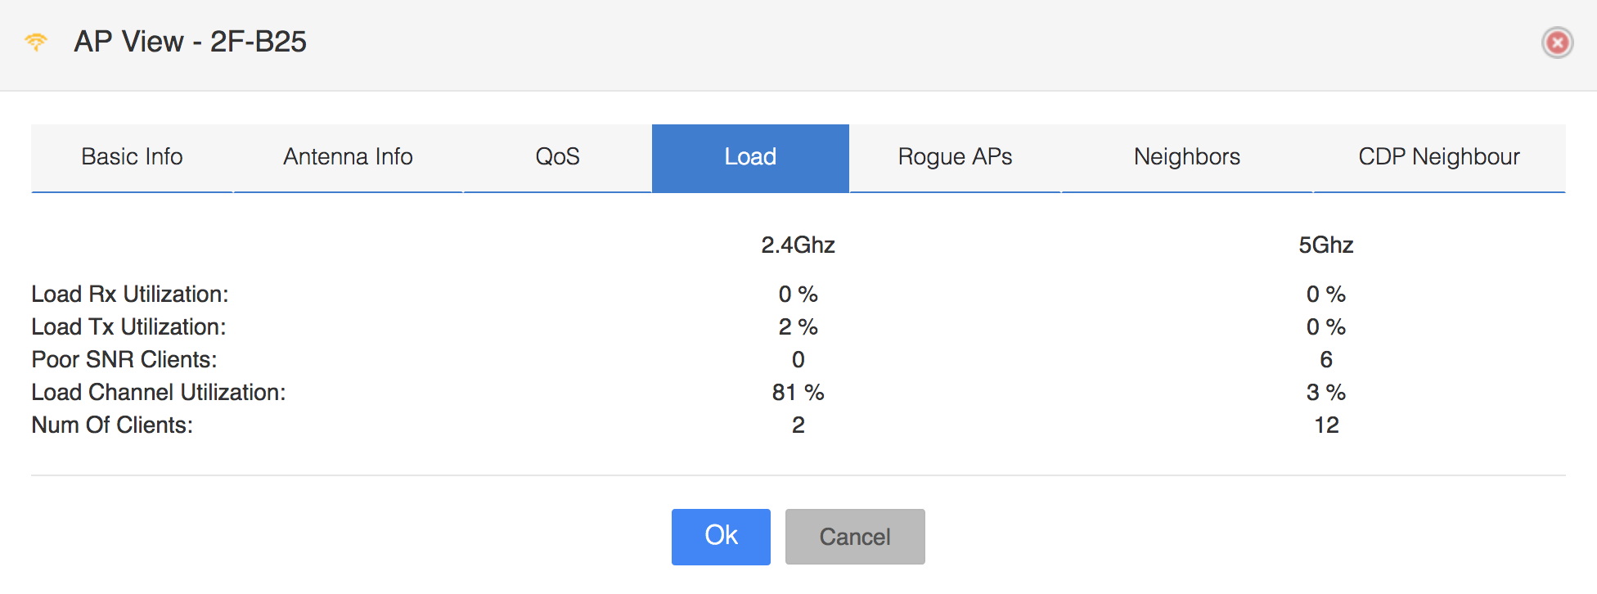Dismiss dialog using the Cancel button
The width and height of the screenshot is (1597, 594).
tap(855, 537)
